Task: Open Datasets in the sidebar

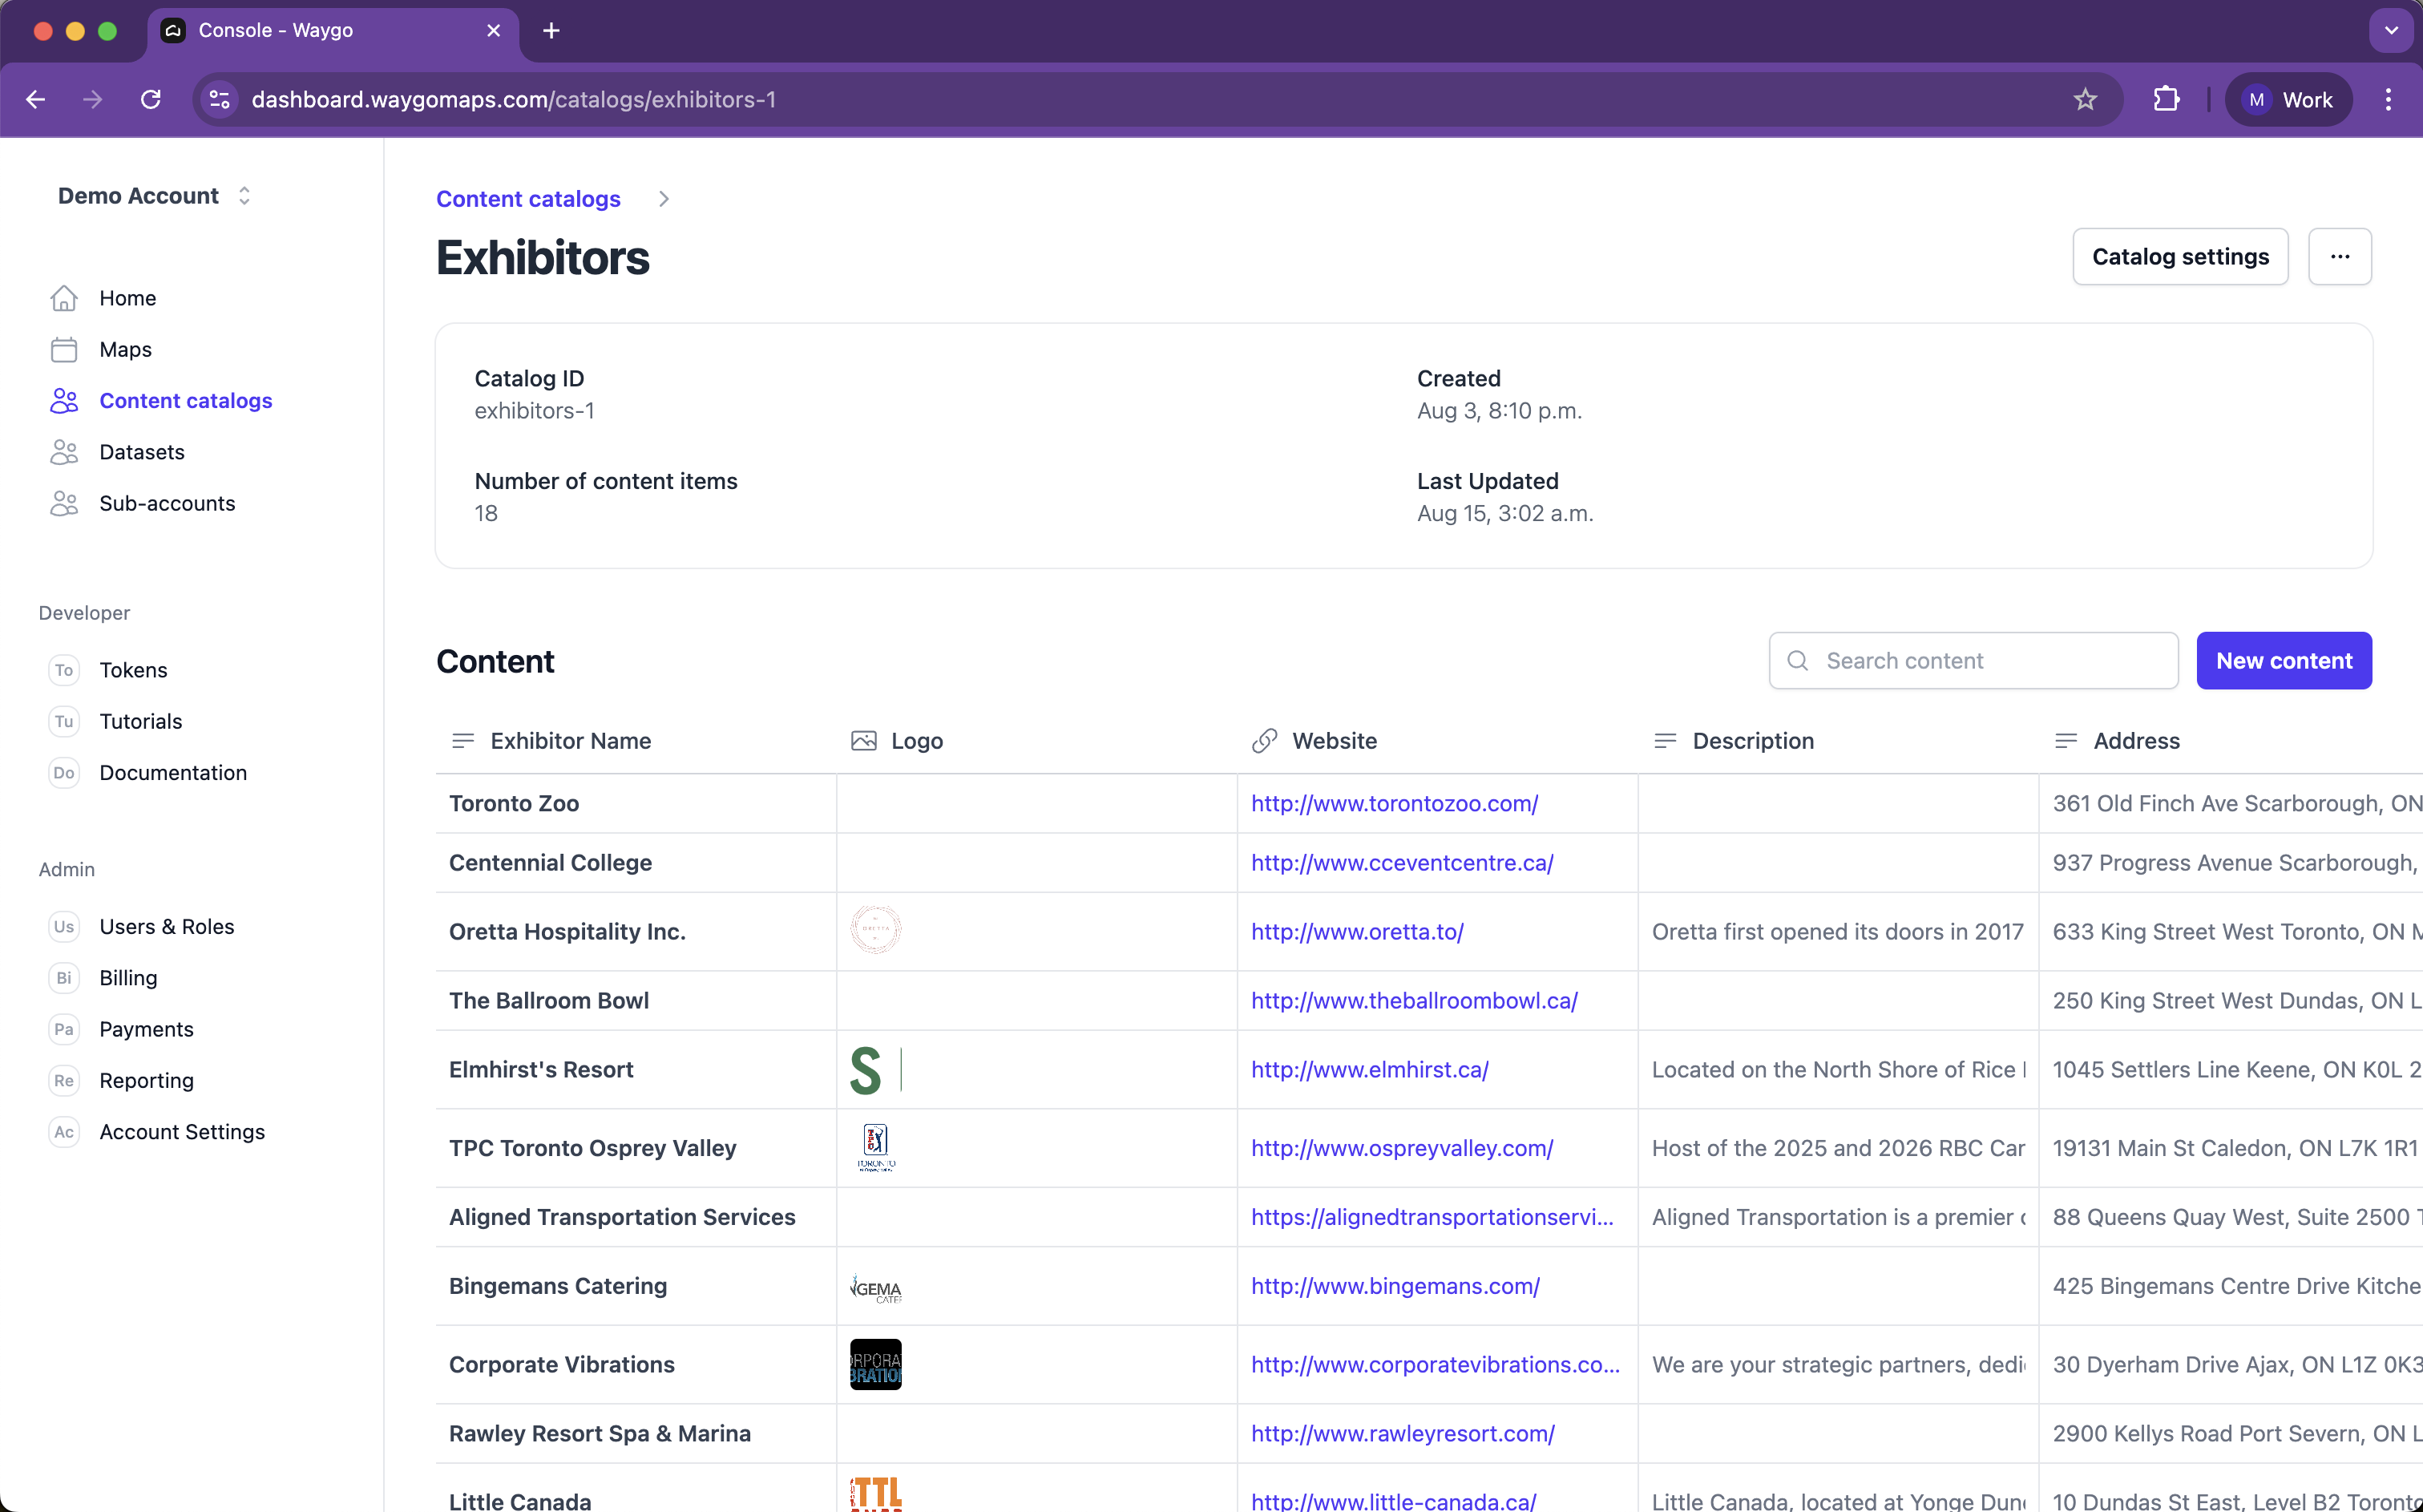Action: coord(142,452)
